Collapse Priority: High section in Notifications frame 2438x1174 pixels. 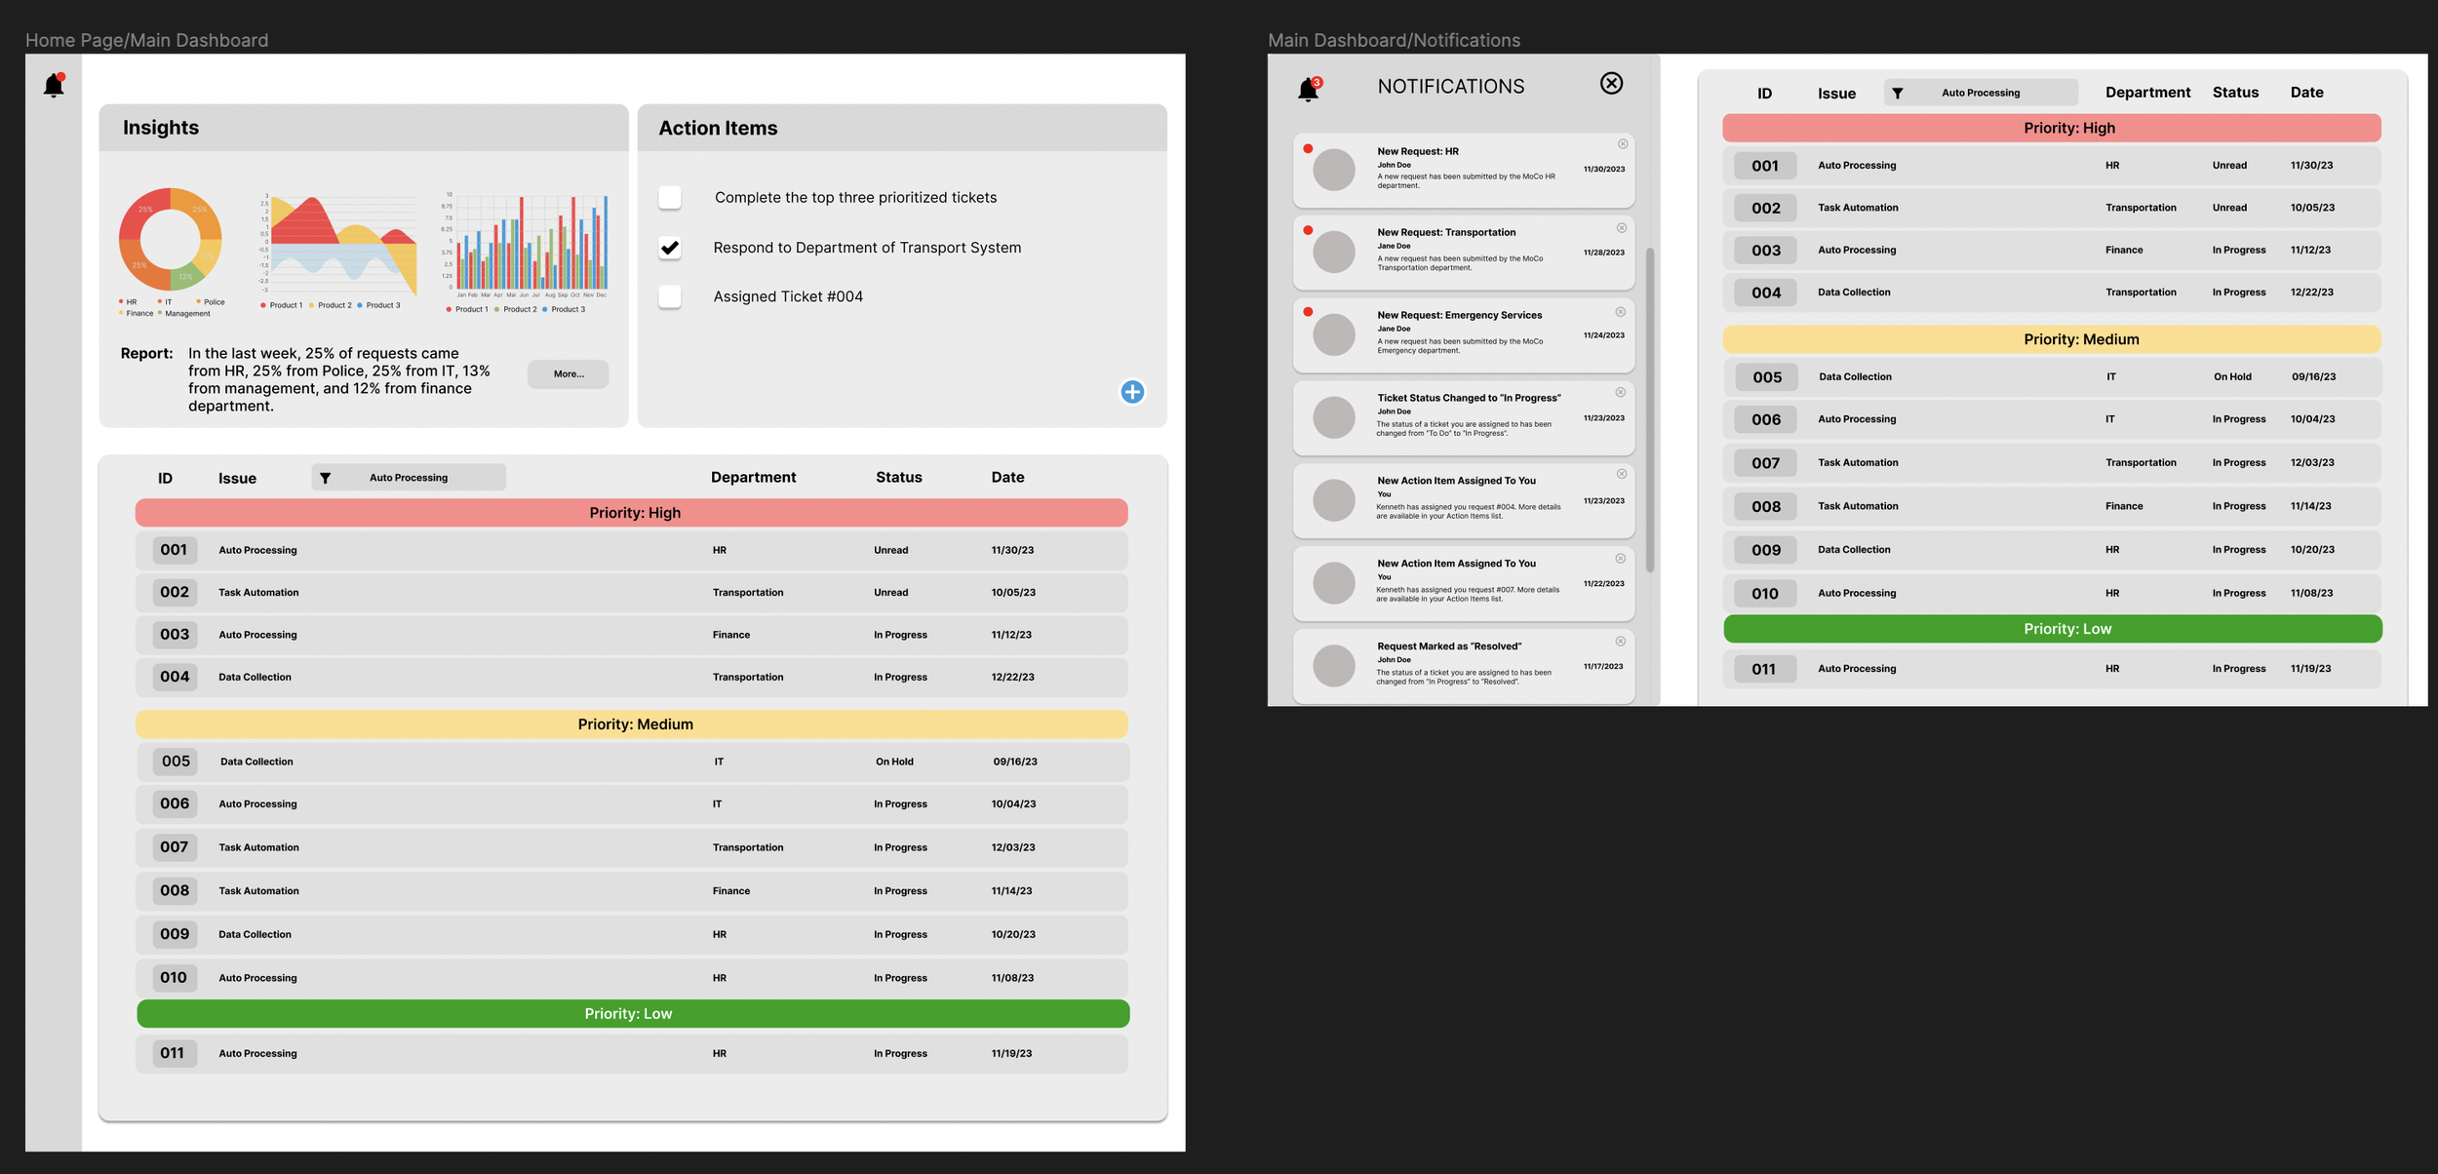pyautogui.click(x=2052, y=128)
